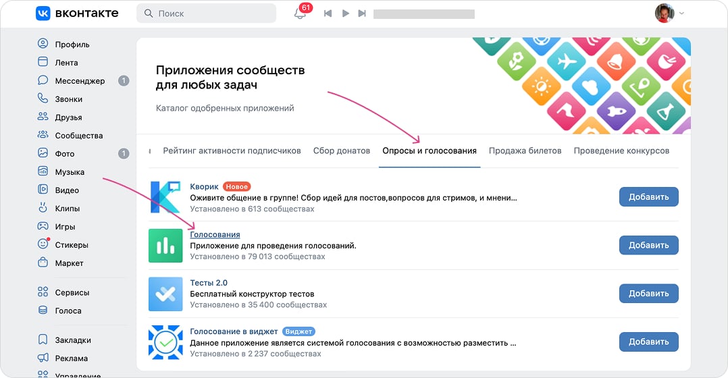728x378 pixels.
Task: Select tab "Опросы и голосования"
Action: tap(430, 151)
